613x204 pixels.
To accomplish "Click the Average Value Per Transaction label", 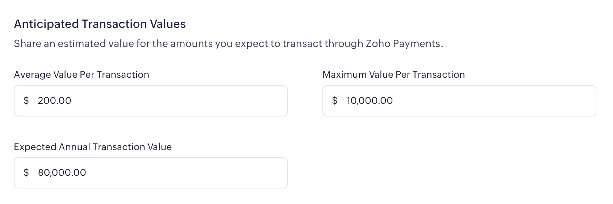I will pyautogui.click(x=82, y=75).
